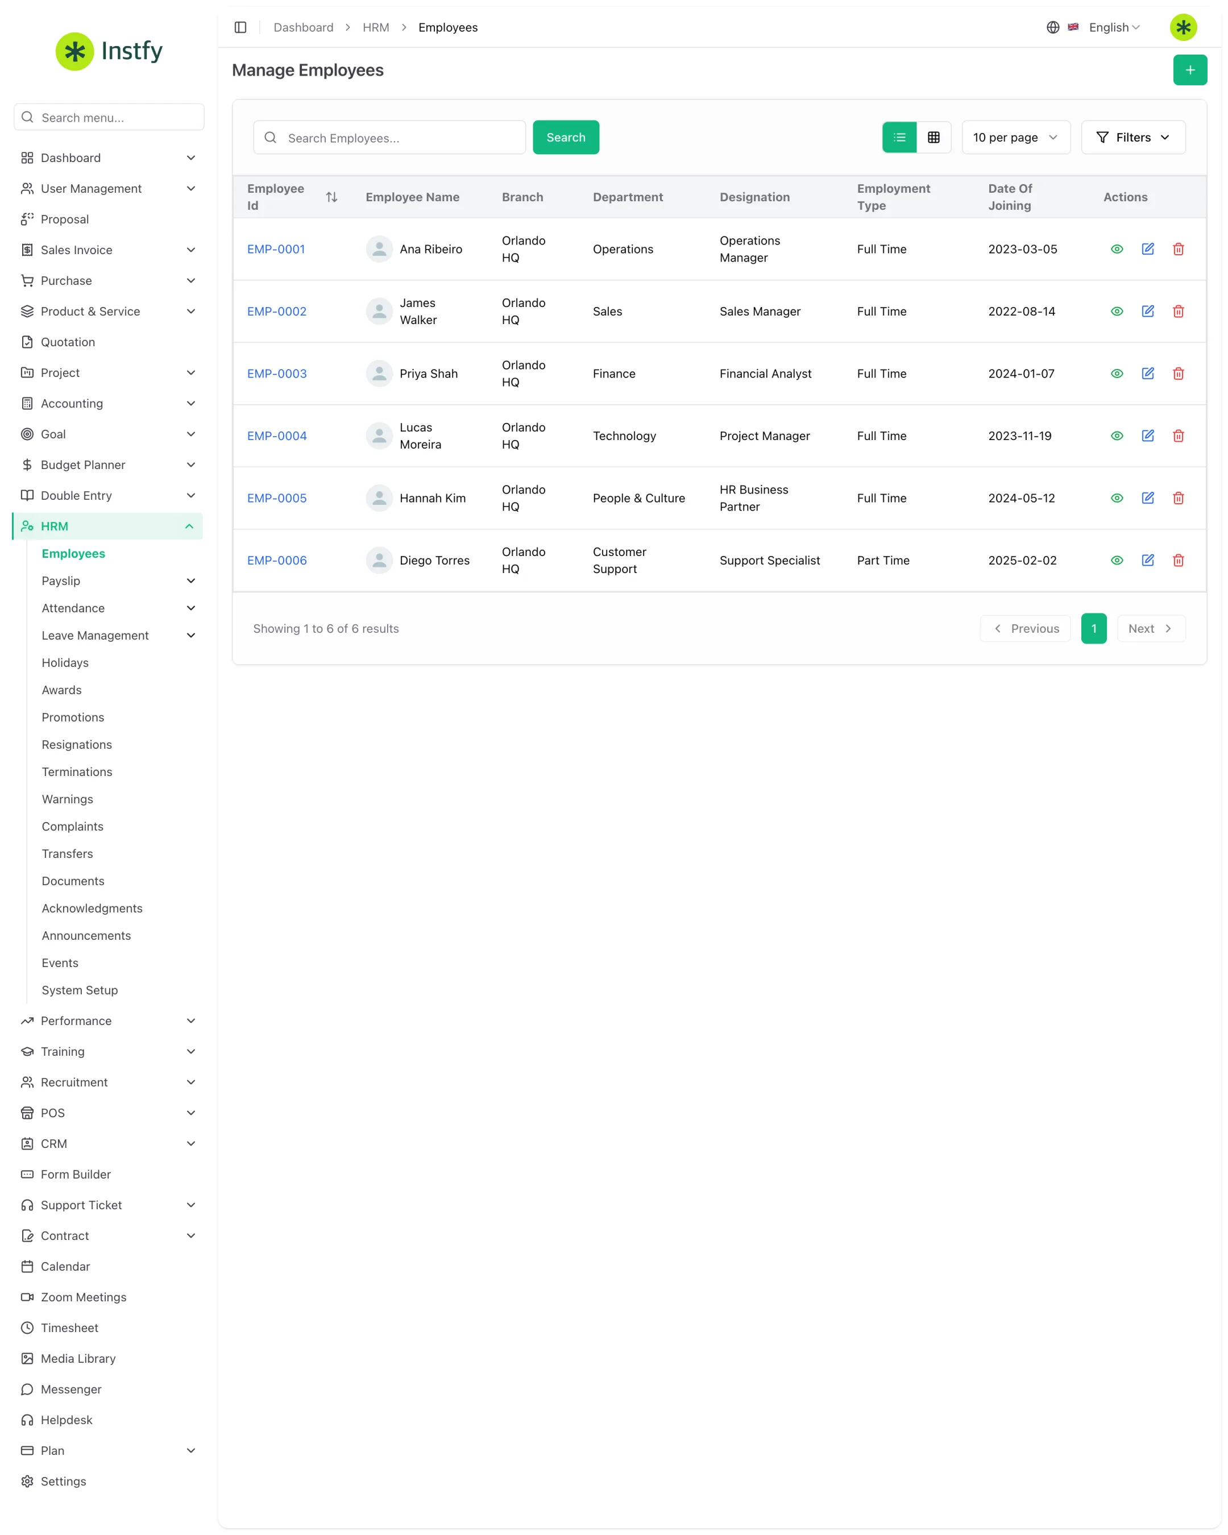Sort by Employee Id arrows icon
The height and width of the screenshot is (1535, 1228).
coord(332,197)
